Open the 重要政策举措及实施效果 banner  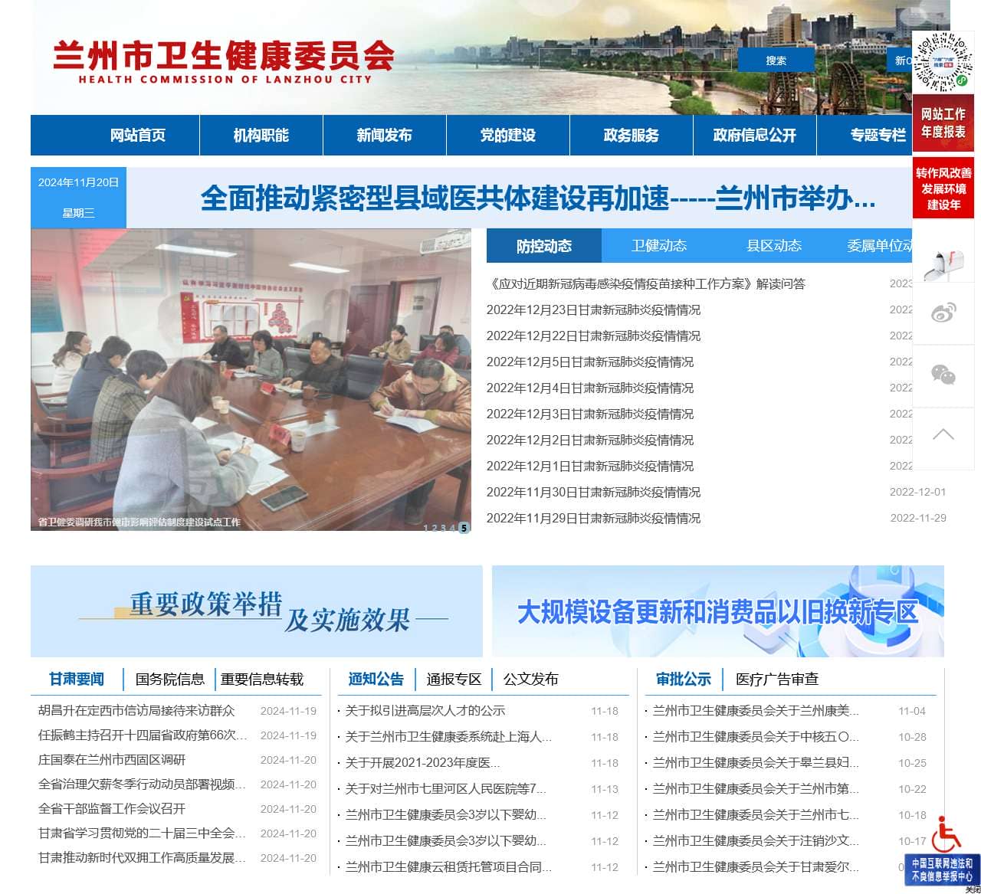pos(257,611)
